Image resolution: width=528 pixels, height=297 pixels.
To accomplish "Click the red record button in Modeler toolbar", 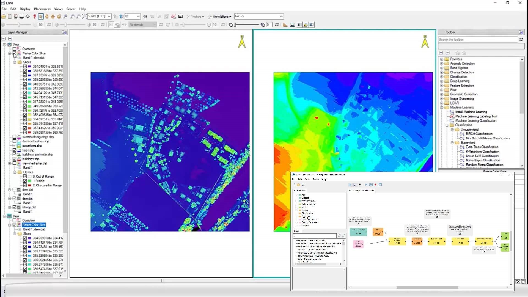I will (x=375, y=185).
